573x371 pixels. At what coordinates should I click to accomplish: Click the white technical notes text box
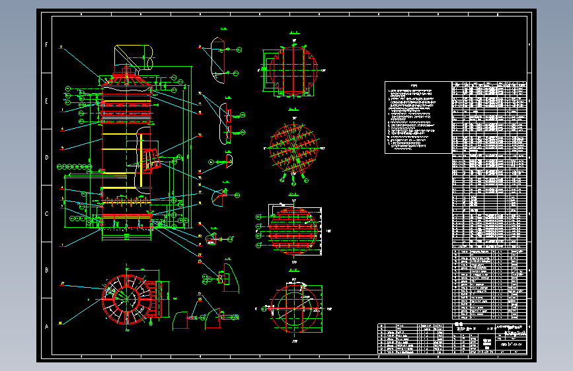point(418,118)
